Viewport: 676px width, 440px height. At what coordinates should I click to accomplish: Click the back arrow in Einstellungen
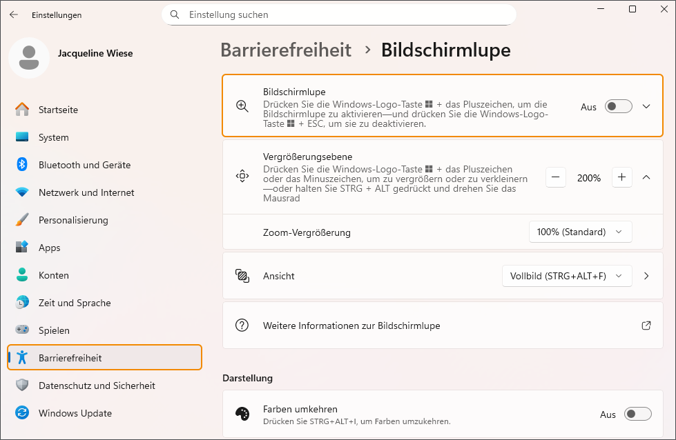[14, 14]
